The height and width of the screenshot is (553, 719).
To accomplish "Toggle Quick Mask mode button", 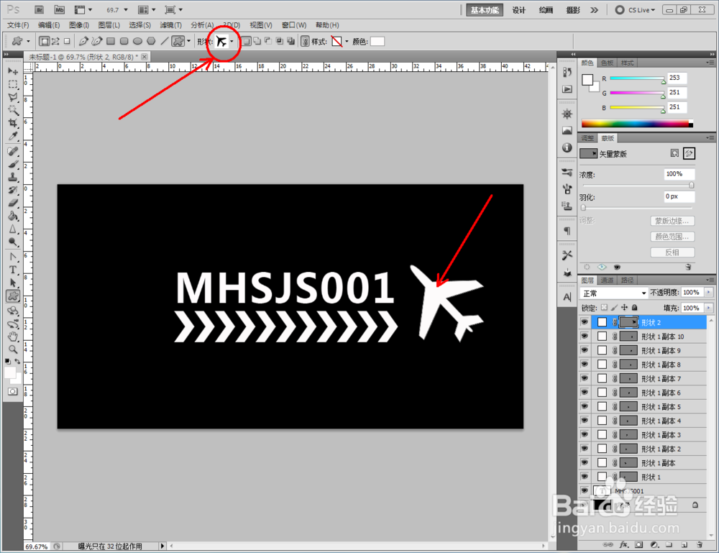I will [x=13, y=392].
